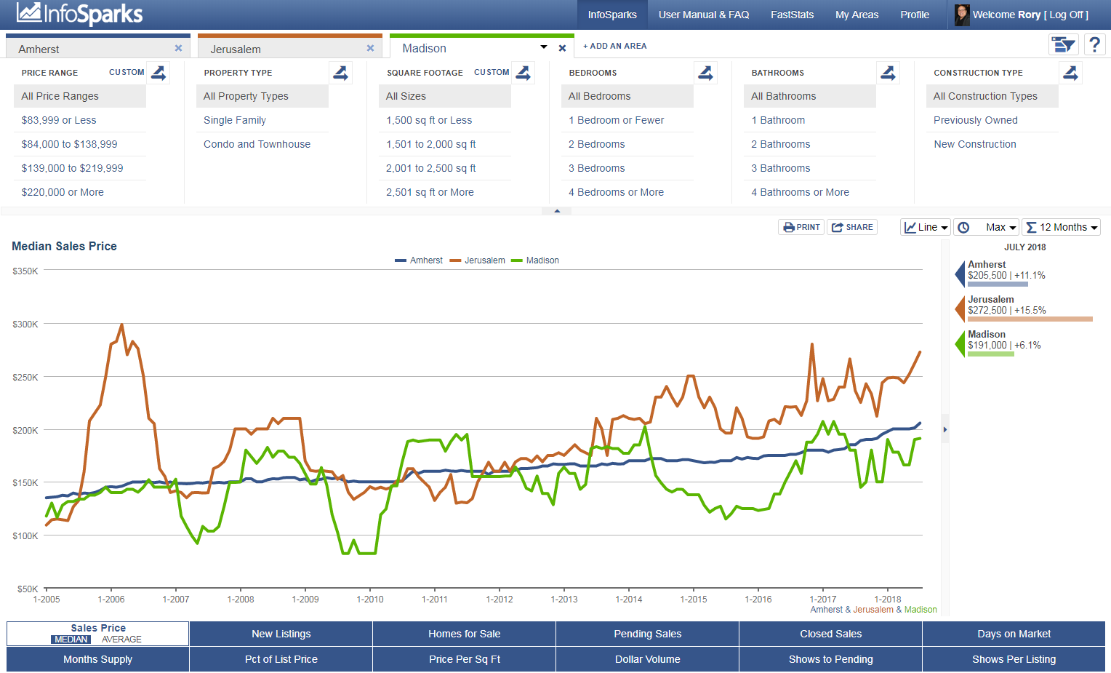
Task: Remove the Amherst area tab
Action: coord(178,48)
